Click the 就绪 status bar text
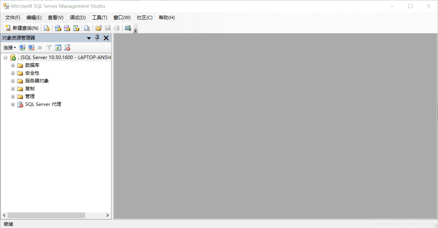Image resolution: width=438 pixels, height=228 pixels. pyautogui.click(x=8, y=224)
